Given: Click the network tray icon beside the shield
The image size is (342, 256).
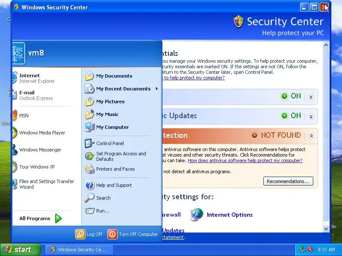Looking at the screenshot, I should click(x=302, y=250).
